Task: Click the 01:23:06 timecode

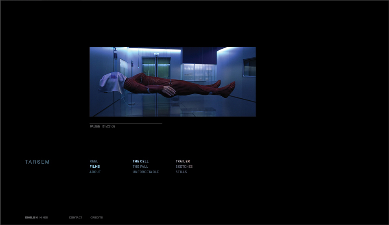Action: 109,126
